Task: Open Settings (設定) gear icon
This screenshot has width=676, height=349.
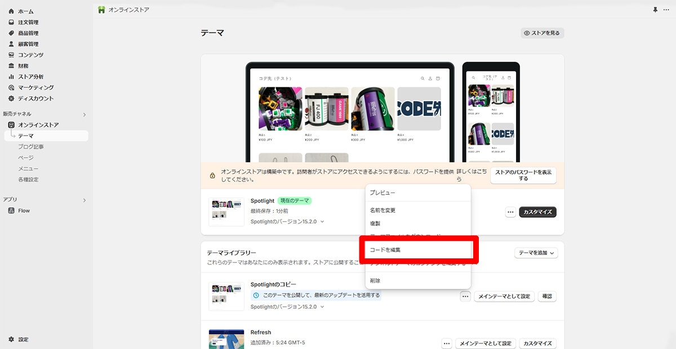Action: pos(11,339)
